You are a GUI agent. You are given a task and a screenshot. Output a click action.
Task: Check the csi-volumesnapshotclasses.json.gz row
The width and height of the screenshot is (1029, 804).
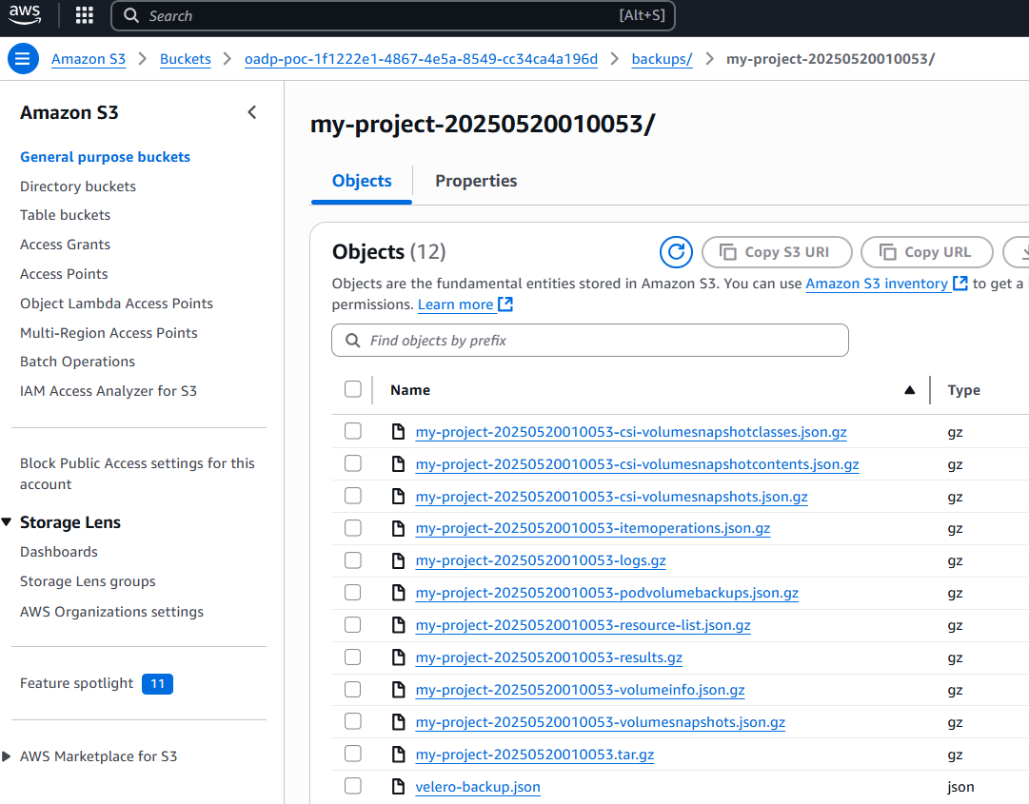353,431
